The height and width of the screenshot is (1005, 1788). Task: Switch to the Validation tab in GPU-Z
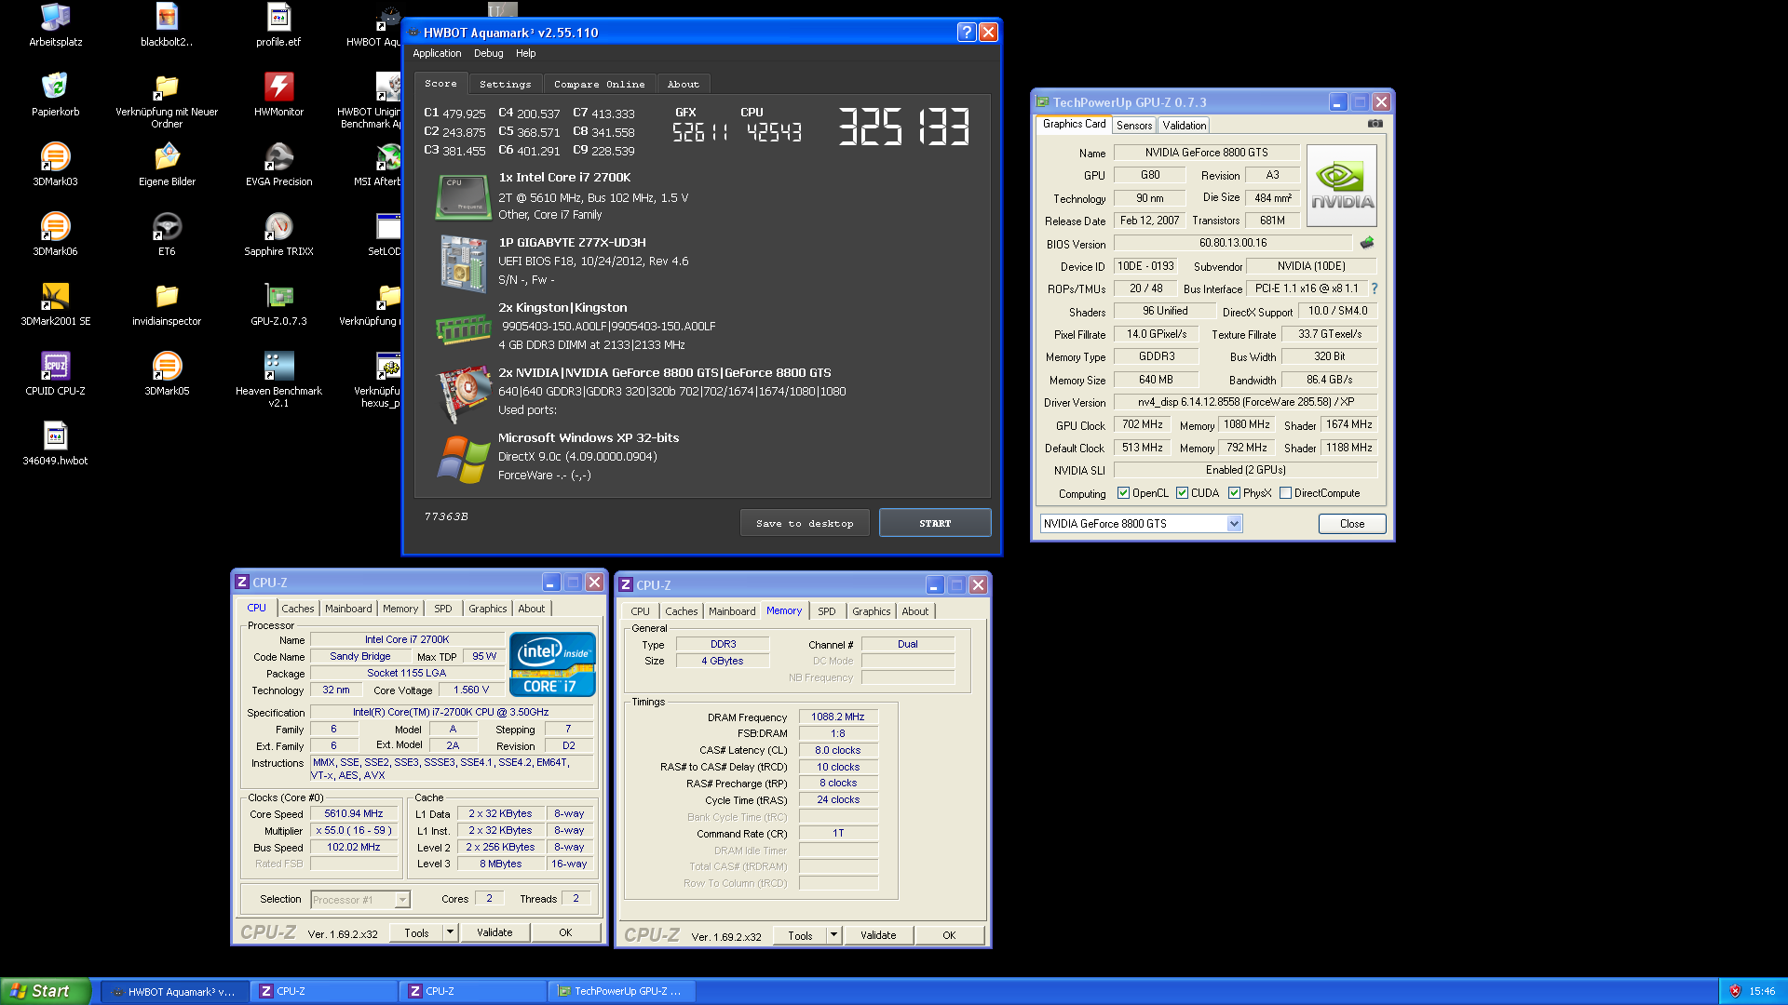[1184, 125]
